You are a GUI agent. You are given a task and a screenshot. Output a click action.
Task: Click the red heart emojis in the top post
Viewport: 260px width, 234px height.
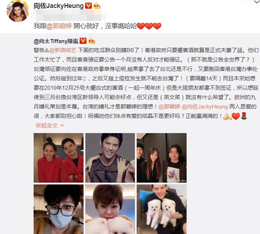tap(149, 26)
